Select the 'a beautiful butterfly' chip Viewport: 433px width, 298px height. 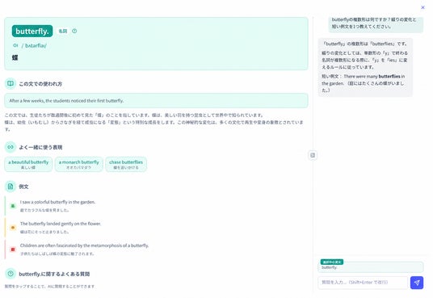pyautogui.click(x=28, y=164)
